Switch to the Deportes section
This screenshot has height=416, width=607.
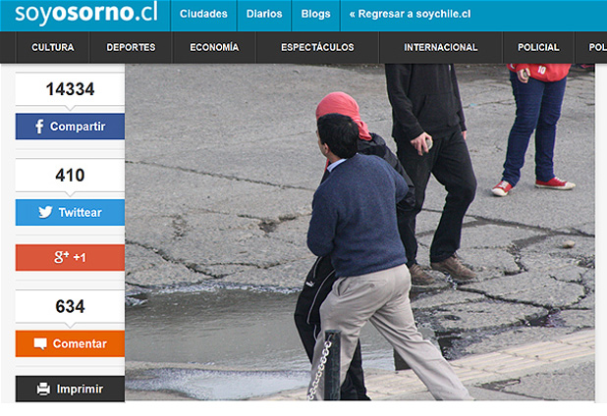pyautogui.click(x=131, y=47)
